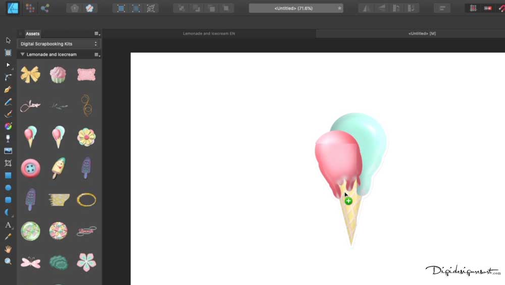505x285 pixels.
Task: Switch to Lemonade and Icecream EN document tab
Action: pos(209,33)
